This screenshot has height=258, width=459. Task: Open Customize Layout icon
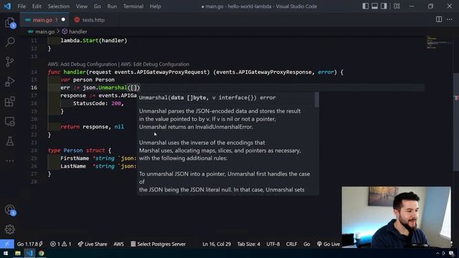pos(397,6)
